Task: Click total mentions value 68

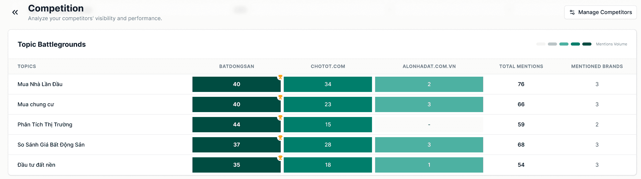Action: coord(521,144)
